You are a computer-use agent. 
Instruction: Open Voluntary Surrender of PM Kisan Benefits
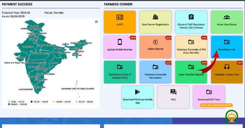click(x=191, y=47)
